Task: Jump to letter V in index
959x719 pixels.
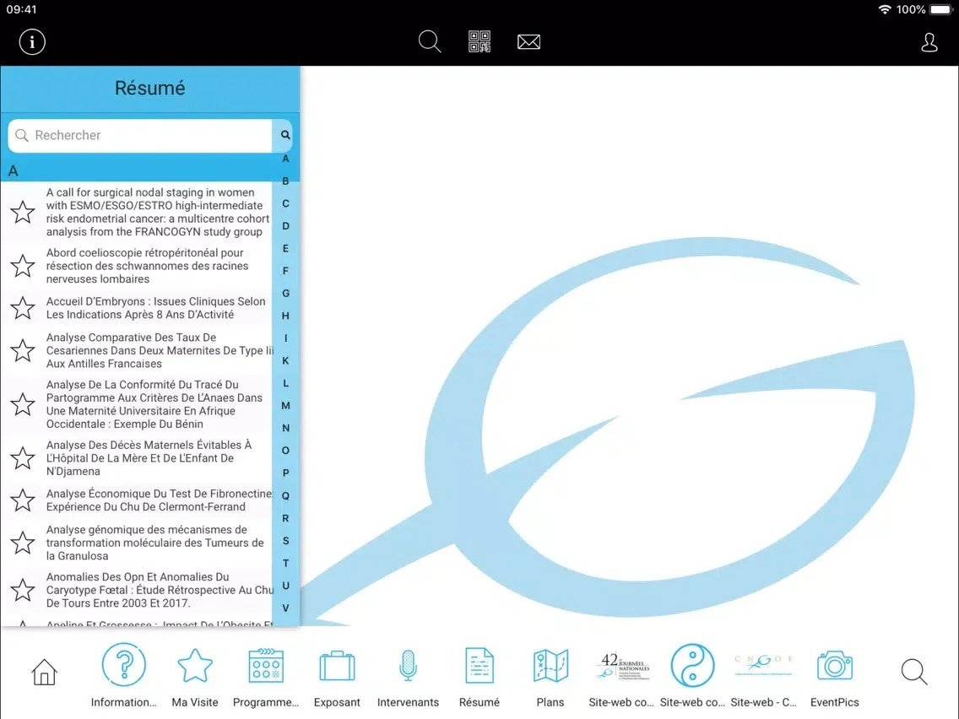Action: 285,608
